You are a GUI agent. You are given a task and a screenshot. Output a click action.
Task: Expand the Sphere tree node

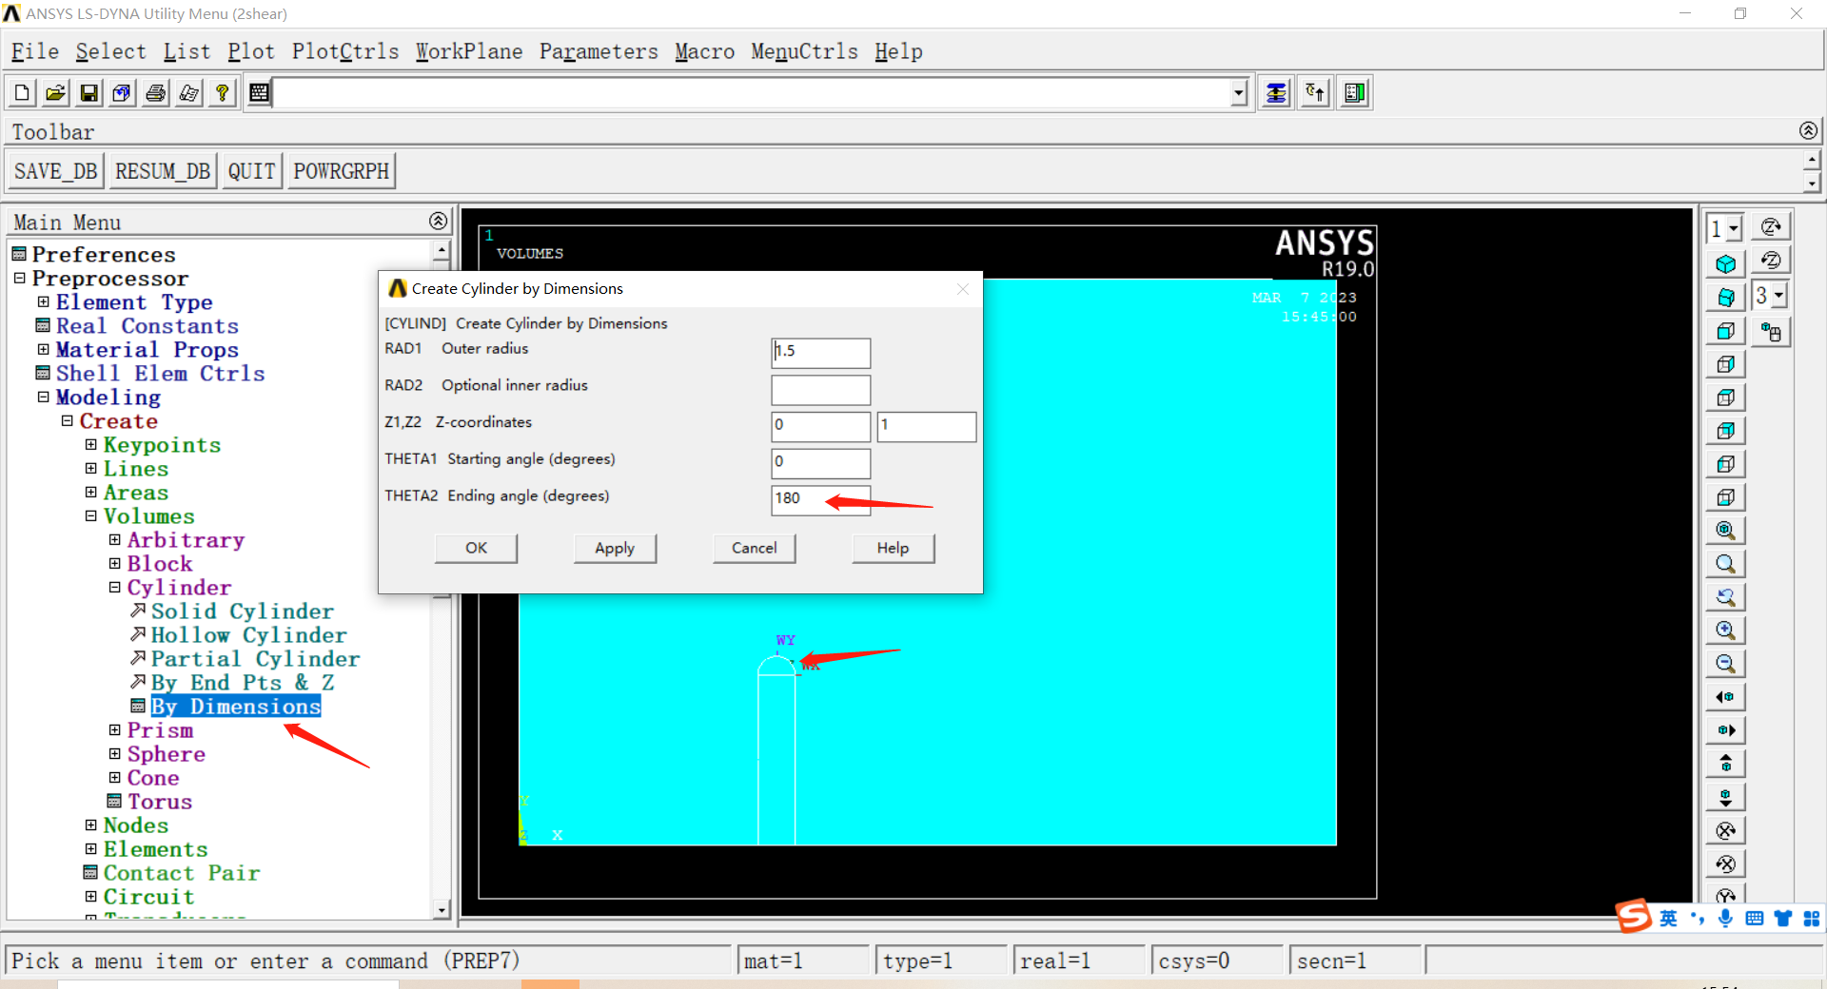point(114,753)
